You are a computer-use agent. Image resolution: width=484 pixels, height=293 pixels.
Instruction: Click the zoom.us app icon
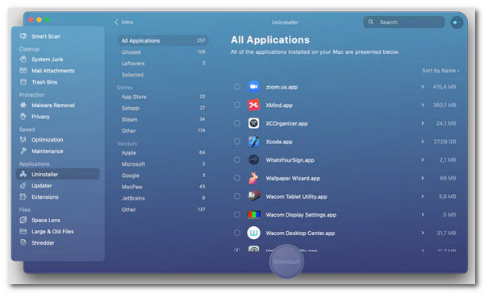254,87
